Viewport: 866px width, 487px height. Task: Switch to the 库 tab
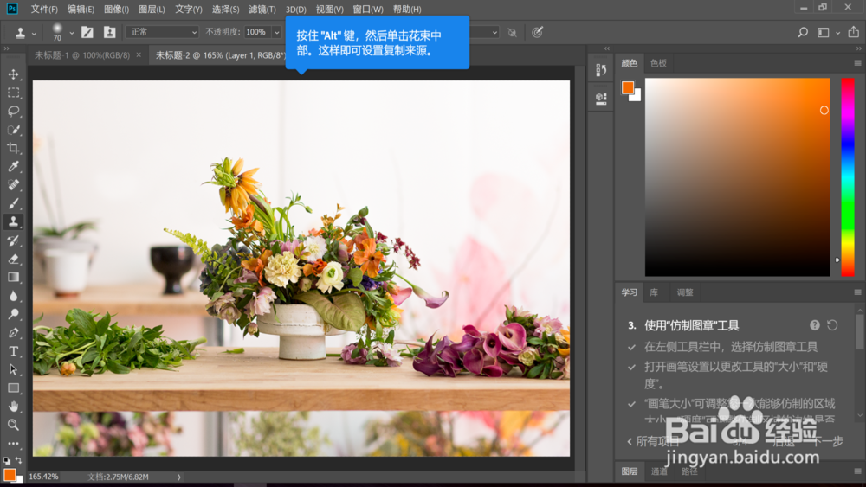pyautogui.click(x=654, y=292)
